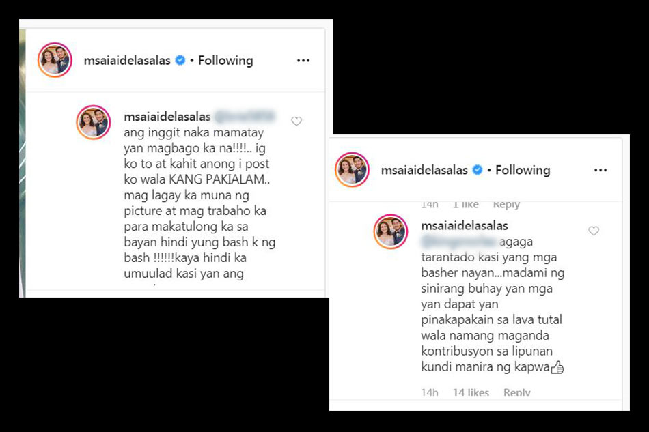Toggle Following in the header above the "tarantado" comment

(x=523, y=170)
